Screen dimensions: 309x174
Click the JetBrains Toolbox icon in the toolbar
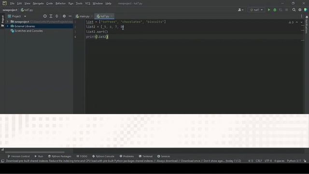click(306, 10)
